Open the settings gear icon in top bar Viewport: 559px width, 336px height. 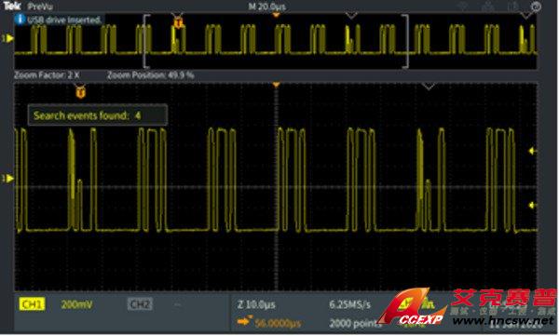click(x=536, y=7)
